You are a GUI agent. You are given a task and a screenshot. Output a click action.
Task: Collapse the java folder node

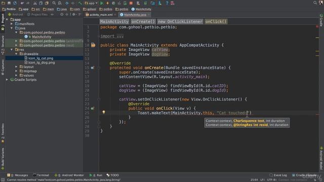coord(12,28)
